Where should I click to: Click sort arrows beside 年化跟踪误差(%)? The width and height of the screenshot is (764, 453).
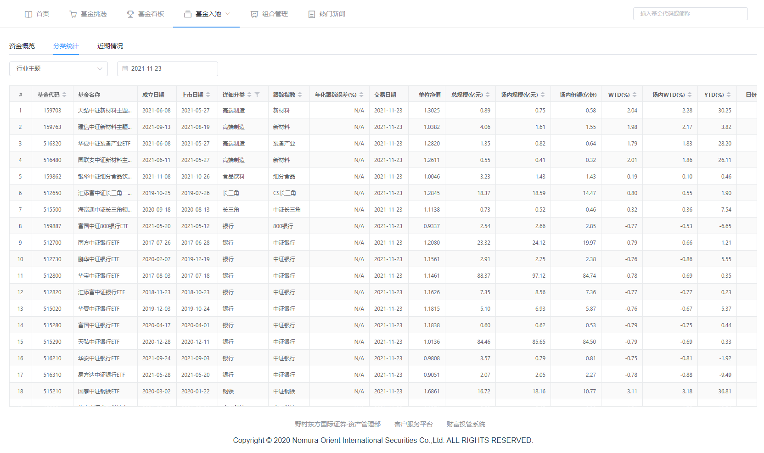click(361, 95)
